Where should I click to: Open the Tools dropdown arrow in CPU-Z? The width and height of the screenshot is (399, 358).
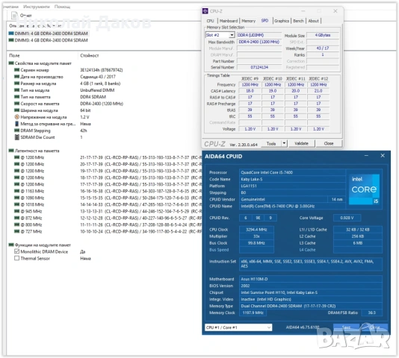click(x=284, y=143)
